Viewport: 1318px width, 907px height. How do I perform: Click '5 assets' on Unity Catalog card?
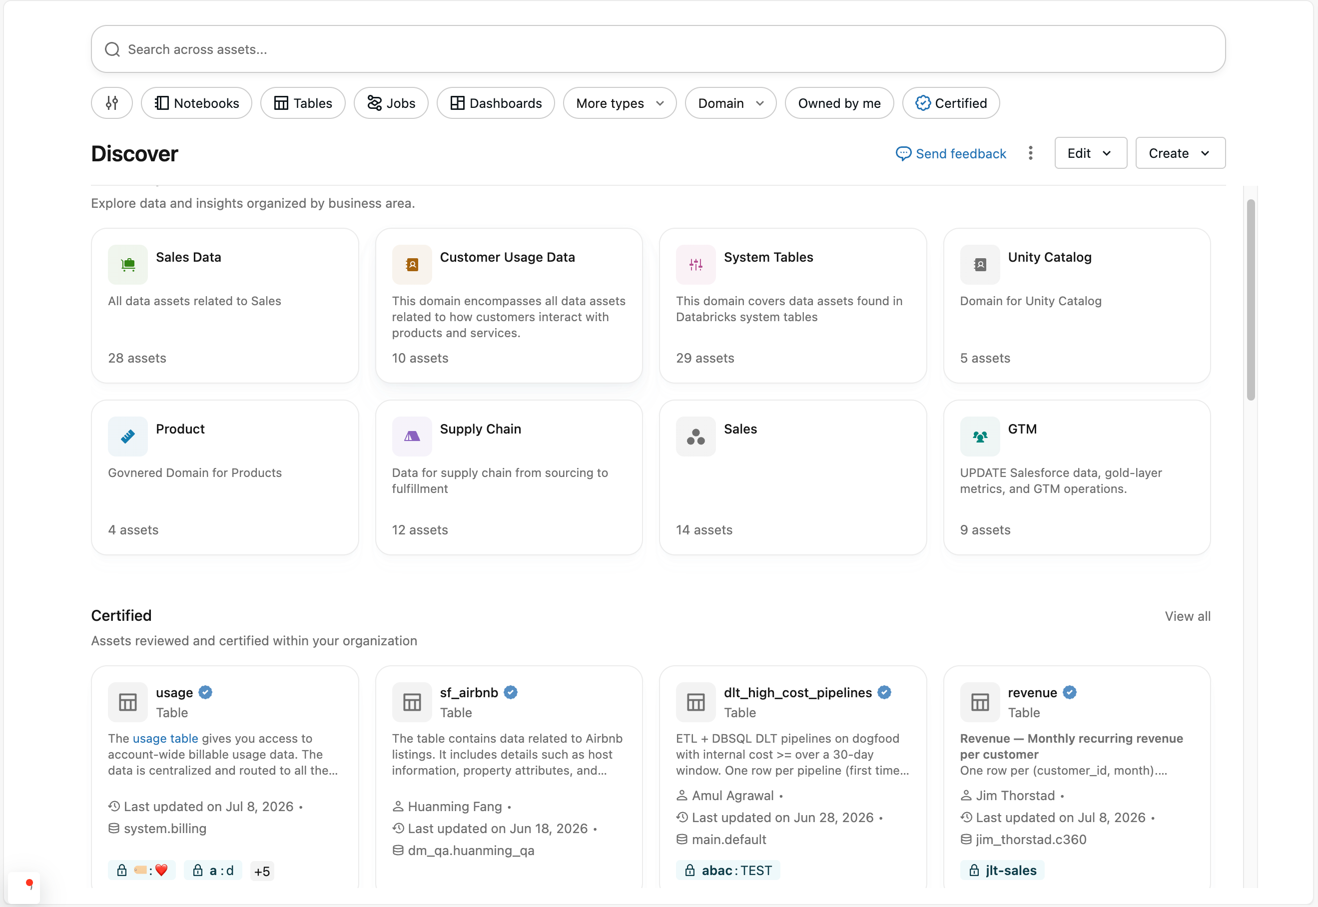tap(985, 358)
